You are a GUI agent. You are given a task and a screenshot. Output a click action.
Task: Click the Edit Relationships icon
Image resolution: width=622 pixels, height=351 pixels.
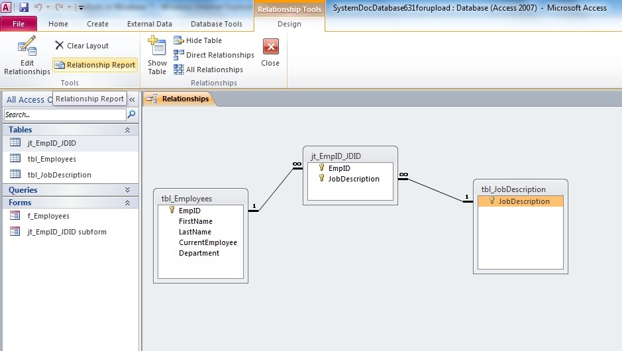(27, 48)
